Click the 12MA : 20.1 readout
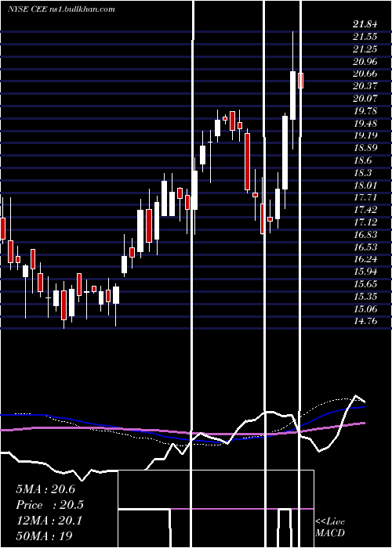This screenshot has width=392, height=548. click(49, 521)
